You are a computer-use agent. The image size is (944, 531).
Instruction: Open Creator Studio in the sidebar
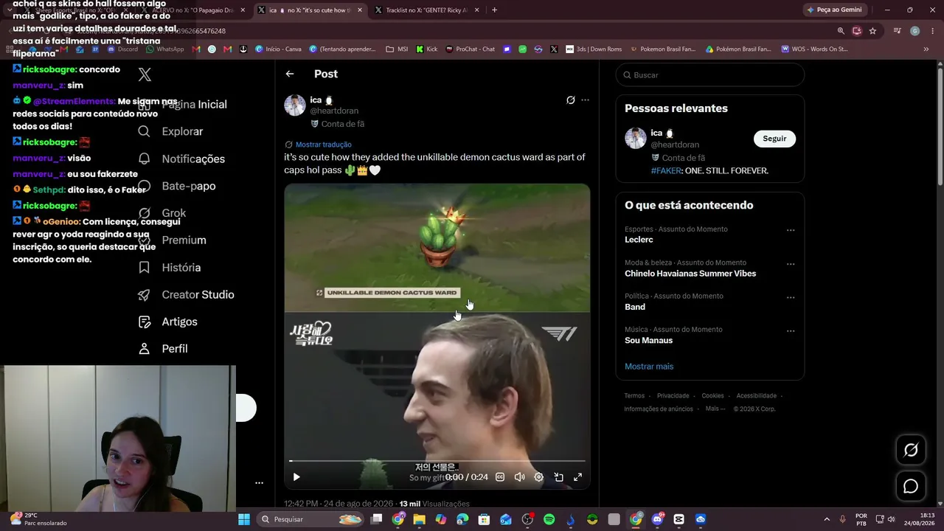tap(186, 295)
